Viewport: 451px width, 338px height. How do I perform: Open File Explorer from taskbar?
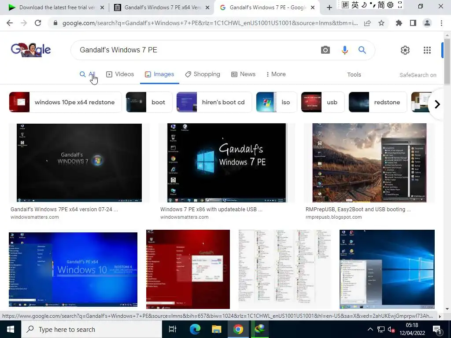tap(216, 329)
